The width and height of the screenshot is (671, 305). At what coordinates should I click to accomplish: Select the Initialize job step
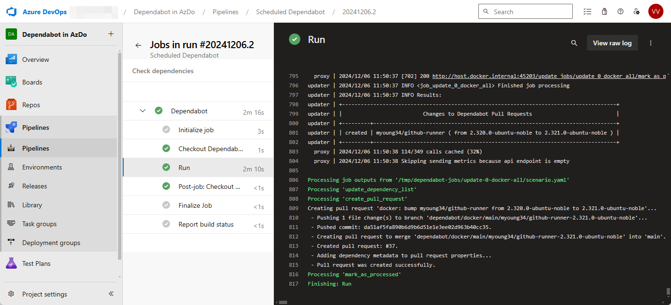198,130
